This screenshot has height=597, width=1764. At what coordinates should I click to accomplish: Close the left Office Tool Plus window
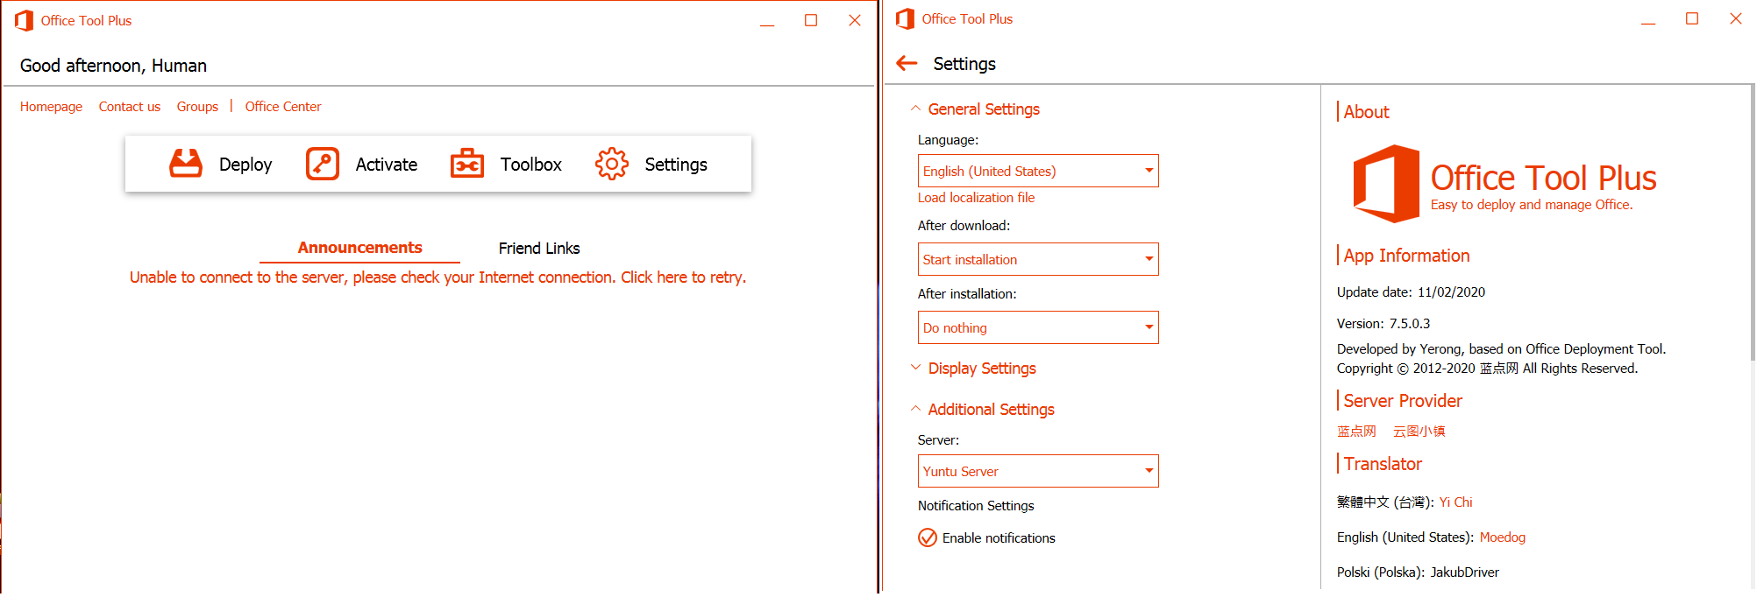(x=855, y=20)
